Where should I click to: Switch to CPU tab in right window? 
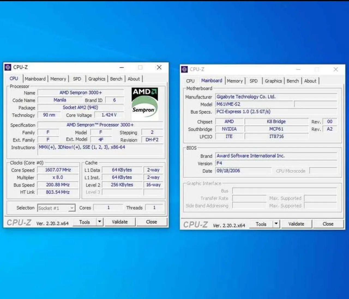click(190, 81)
